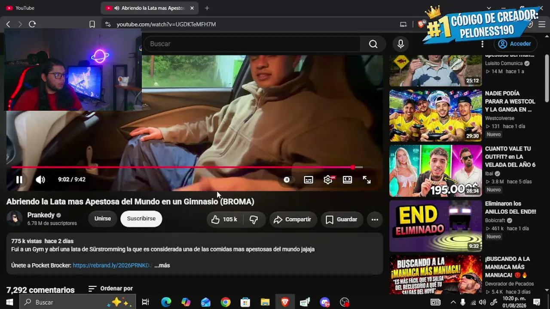Run search with the magnifier button

click(373, 44)
